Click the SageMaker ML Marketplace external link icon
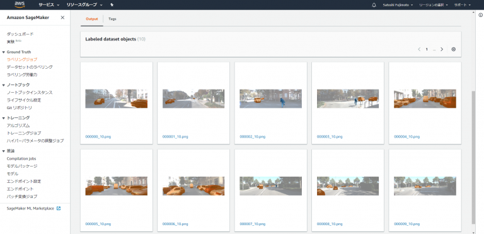 (x=59, y=208)
